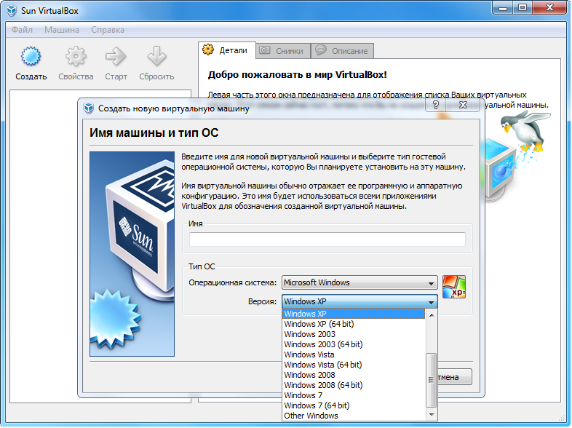Pick Windows Vista (64 bit) option

(354, 365)
